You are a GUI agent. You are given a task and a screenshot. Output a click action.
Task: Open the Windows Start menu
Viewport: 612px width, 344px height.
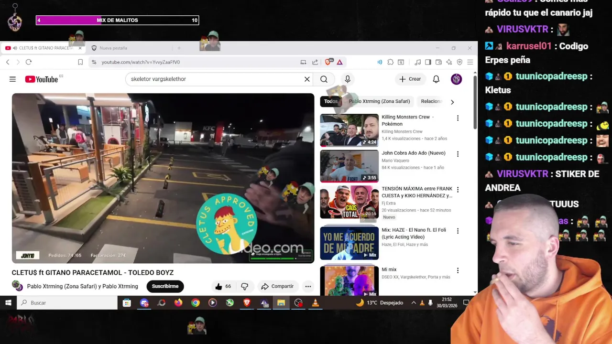[x=8, y=302]
